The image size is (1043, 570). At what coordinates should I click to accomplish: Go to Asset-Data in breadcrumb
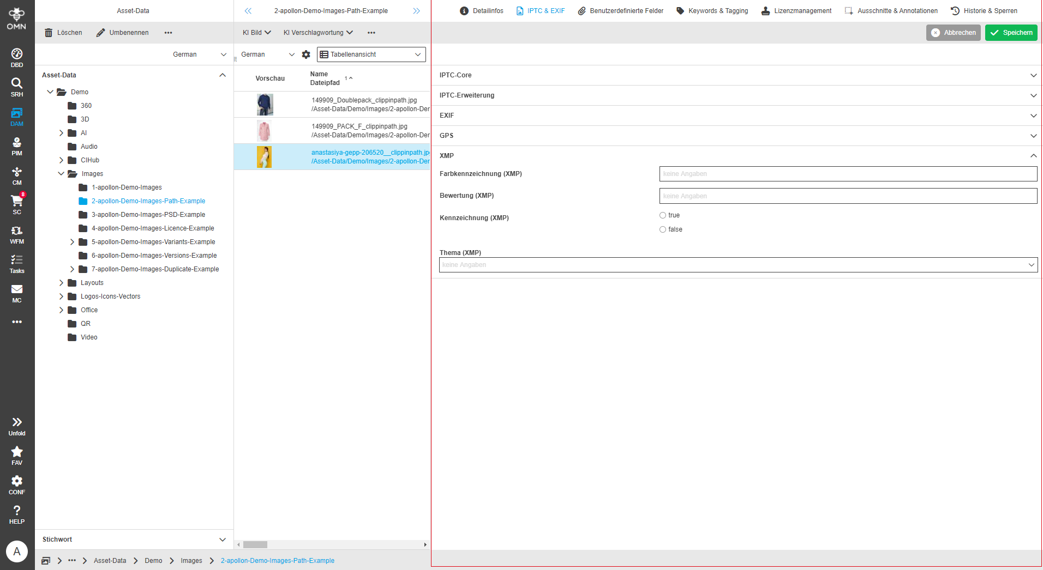pyautogui.click(x=110, y=561)
